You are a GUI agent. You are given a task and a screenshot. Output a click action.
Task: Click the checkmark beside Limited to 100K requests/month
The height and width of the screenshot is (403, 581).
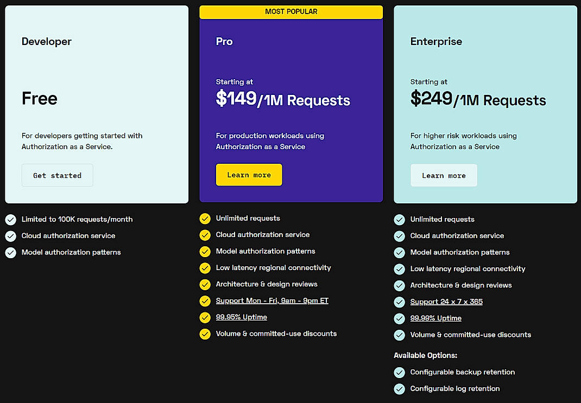click(x=10, y=219)
